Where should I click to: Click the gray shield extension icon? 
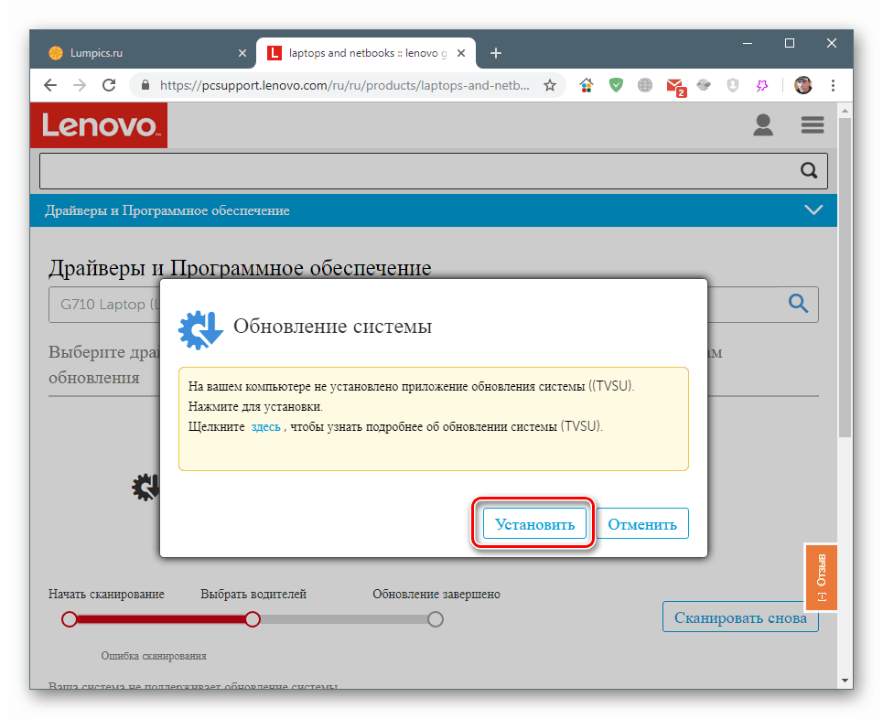(x=733, y=85)
